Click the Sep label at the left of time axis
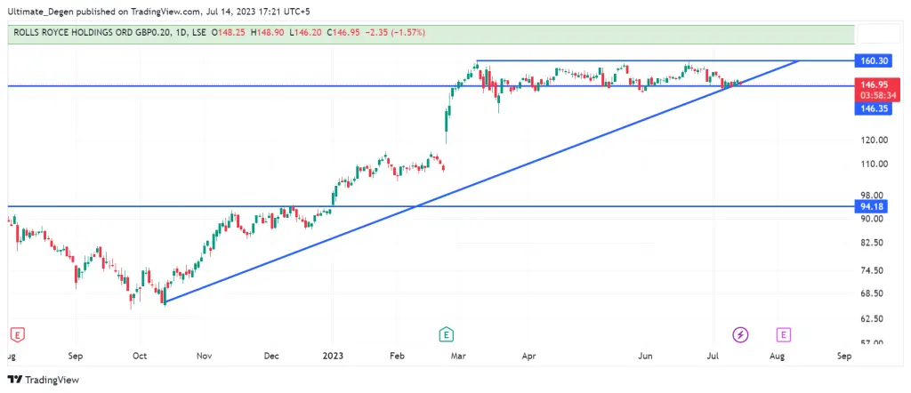The image size is (911, 393). click(77, 356)
